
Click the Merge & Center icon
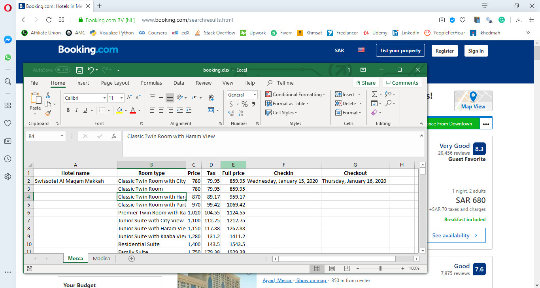click(211, 110)
